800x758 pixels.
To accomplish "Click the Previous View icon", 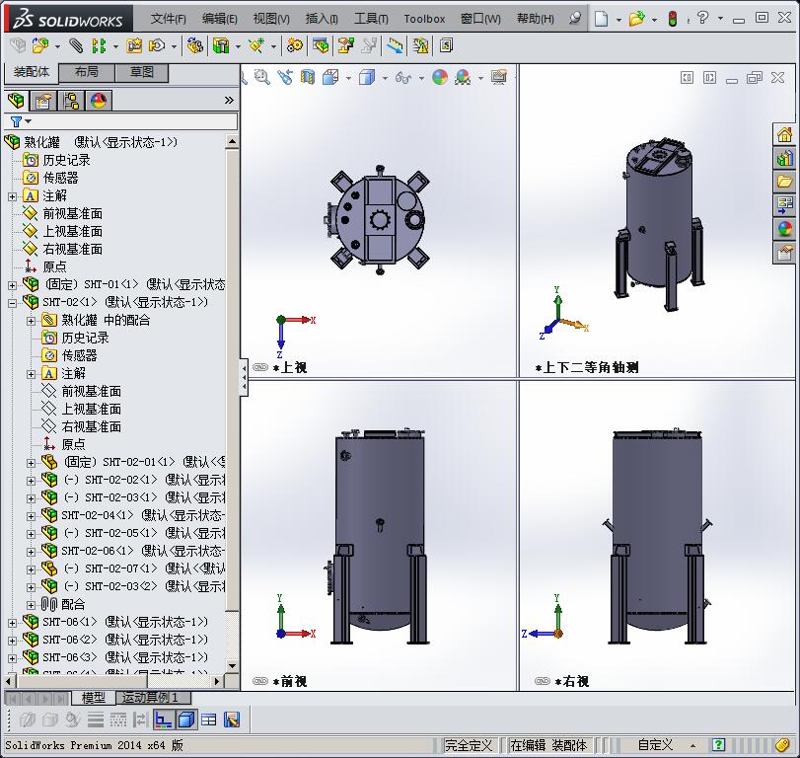I will click(x=285, y=78).
